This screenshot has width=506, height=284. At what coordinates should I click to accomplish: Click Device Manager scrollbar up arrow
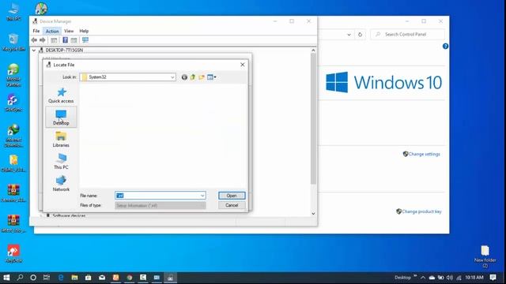click(x=313, y=50)
